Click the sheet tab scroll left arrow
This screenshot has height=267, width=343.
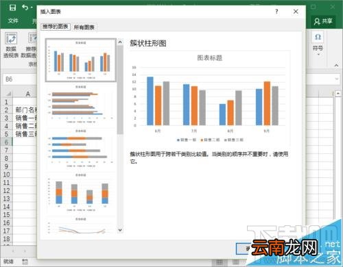pyautogui.click(x=13, y=251)
